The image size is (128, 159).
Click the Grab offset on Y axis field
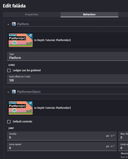pos(67,79)
